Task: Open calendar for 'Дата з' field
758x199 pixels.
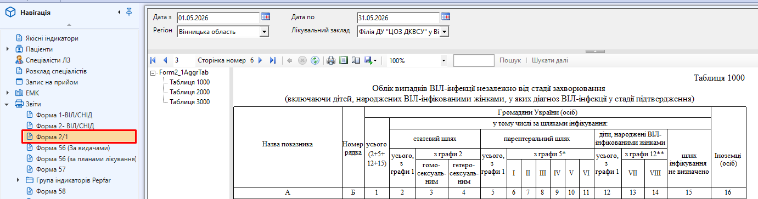Action: pyautogui.click(x=266, y=16)
